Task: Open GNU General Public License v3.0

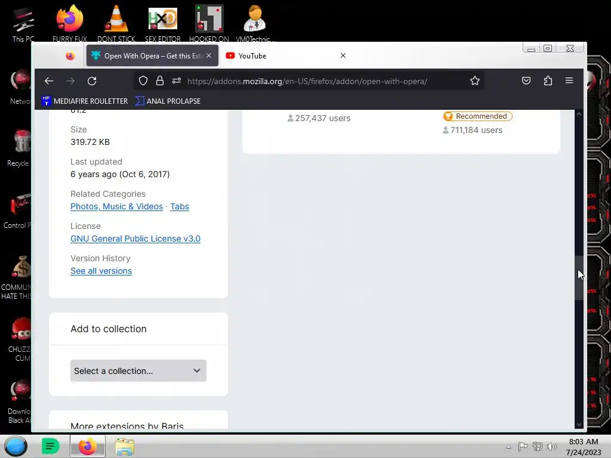Action: pyautogui.click(x=135, y=239)
